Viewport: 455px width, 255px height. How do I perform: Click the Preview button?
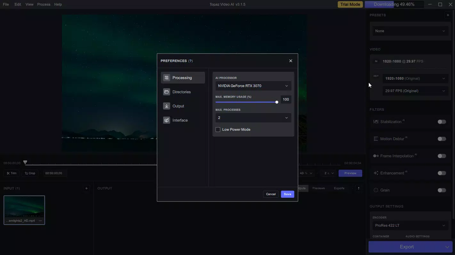tap(350, 173)
